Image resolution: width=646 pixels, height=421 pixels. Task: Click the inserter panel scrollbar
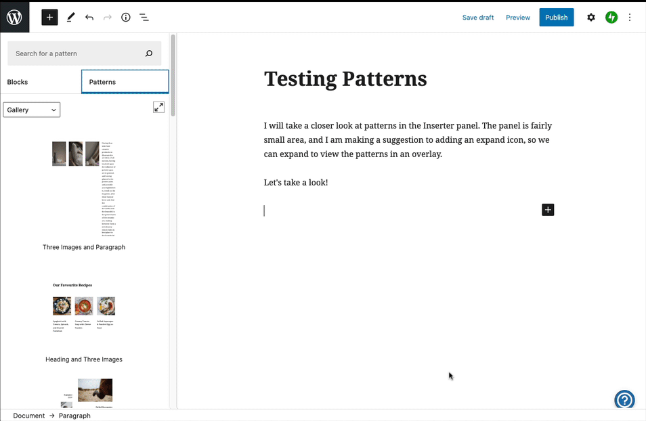pos(173,74)
